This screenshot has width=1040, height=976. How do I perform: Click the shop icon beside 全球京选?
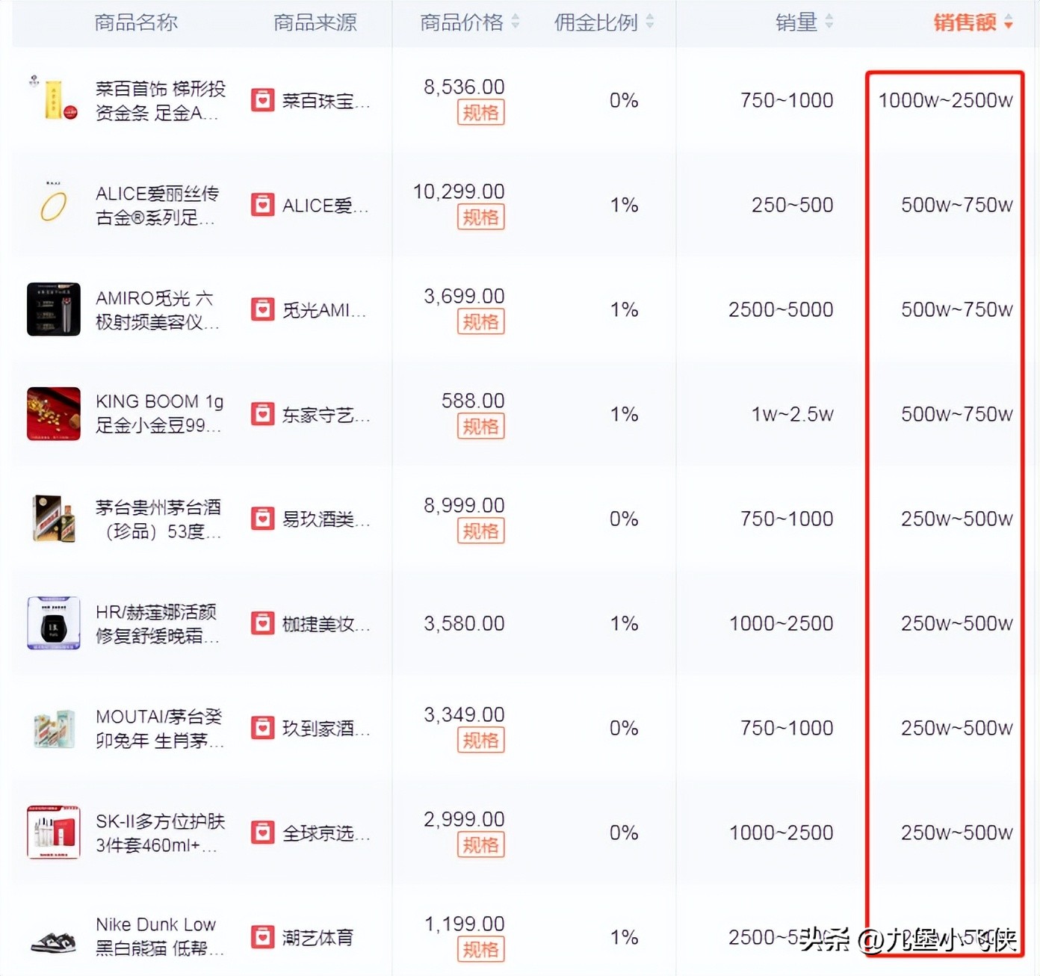tap(262, 833)
